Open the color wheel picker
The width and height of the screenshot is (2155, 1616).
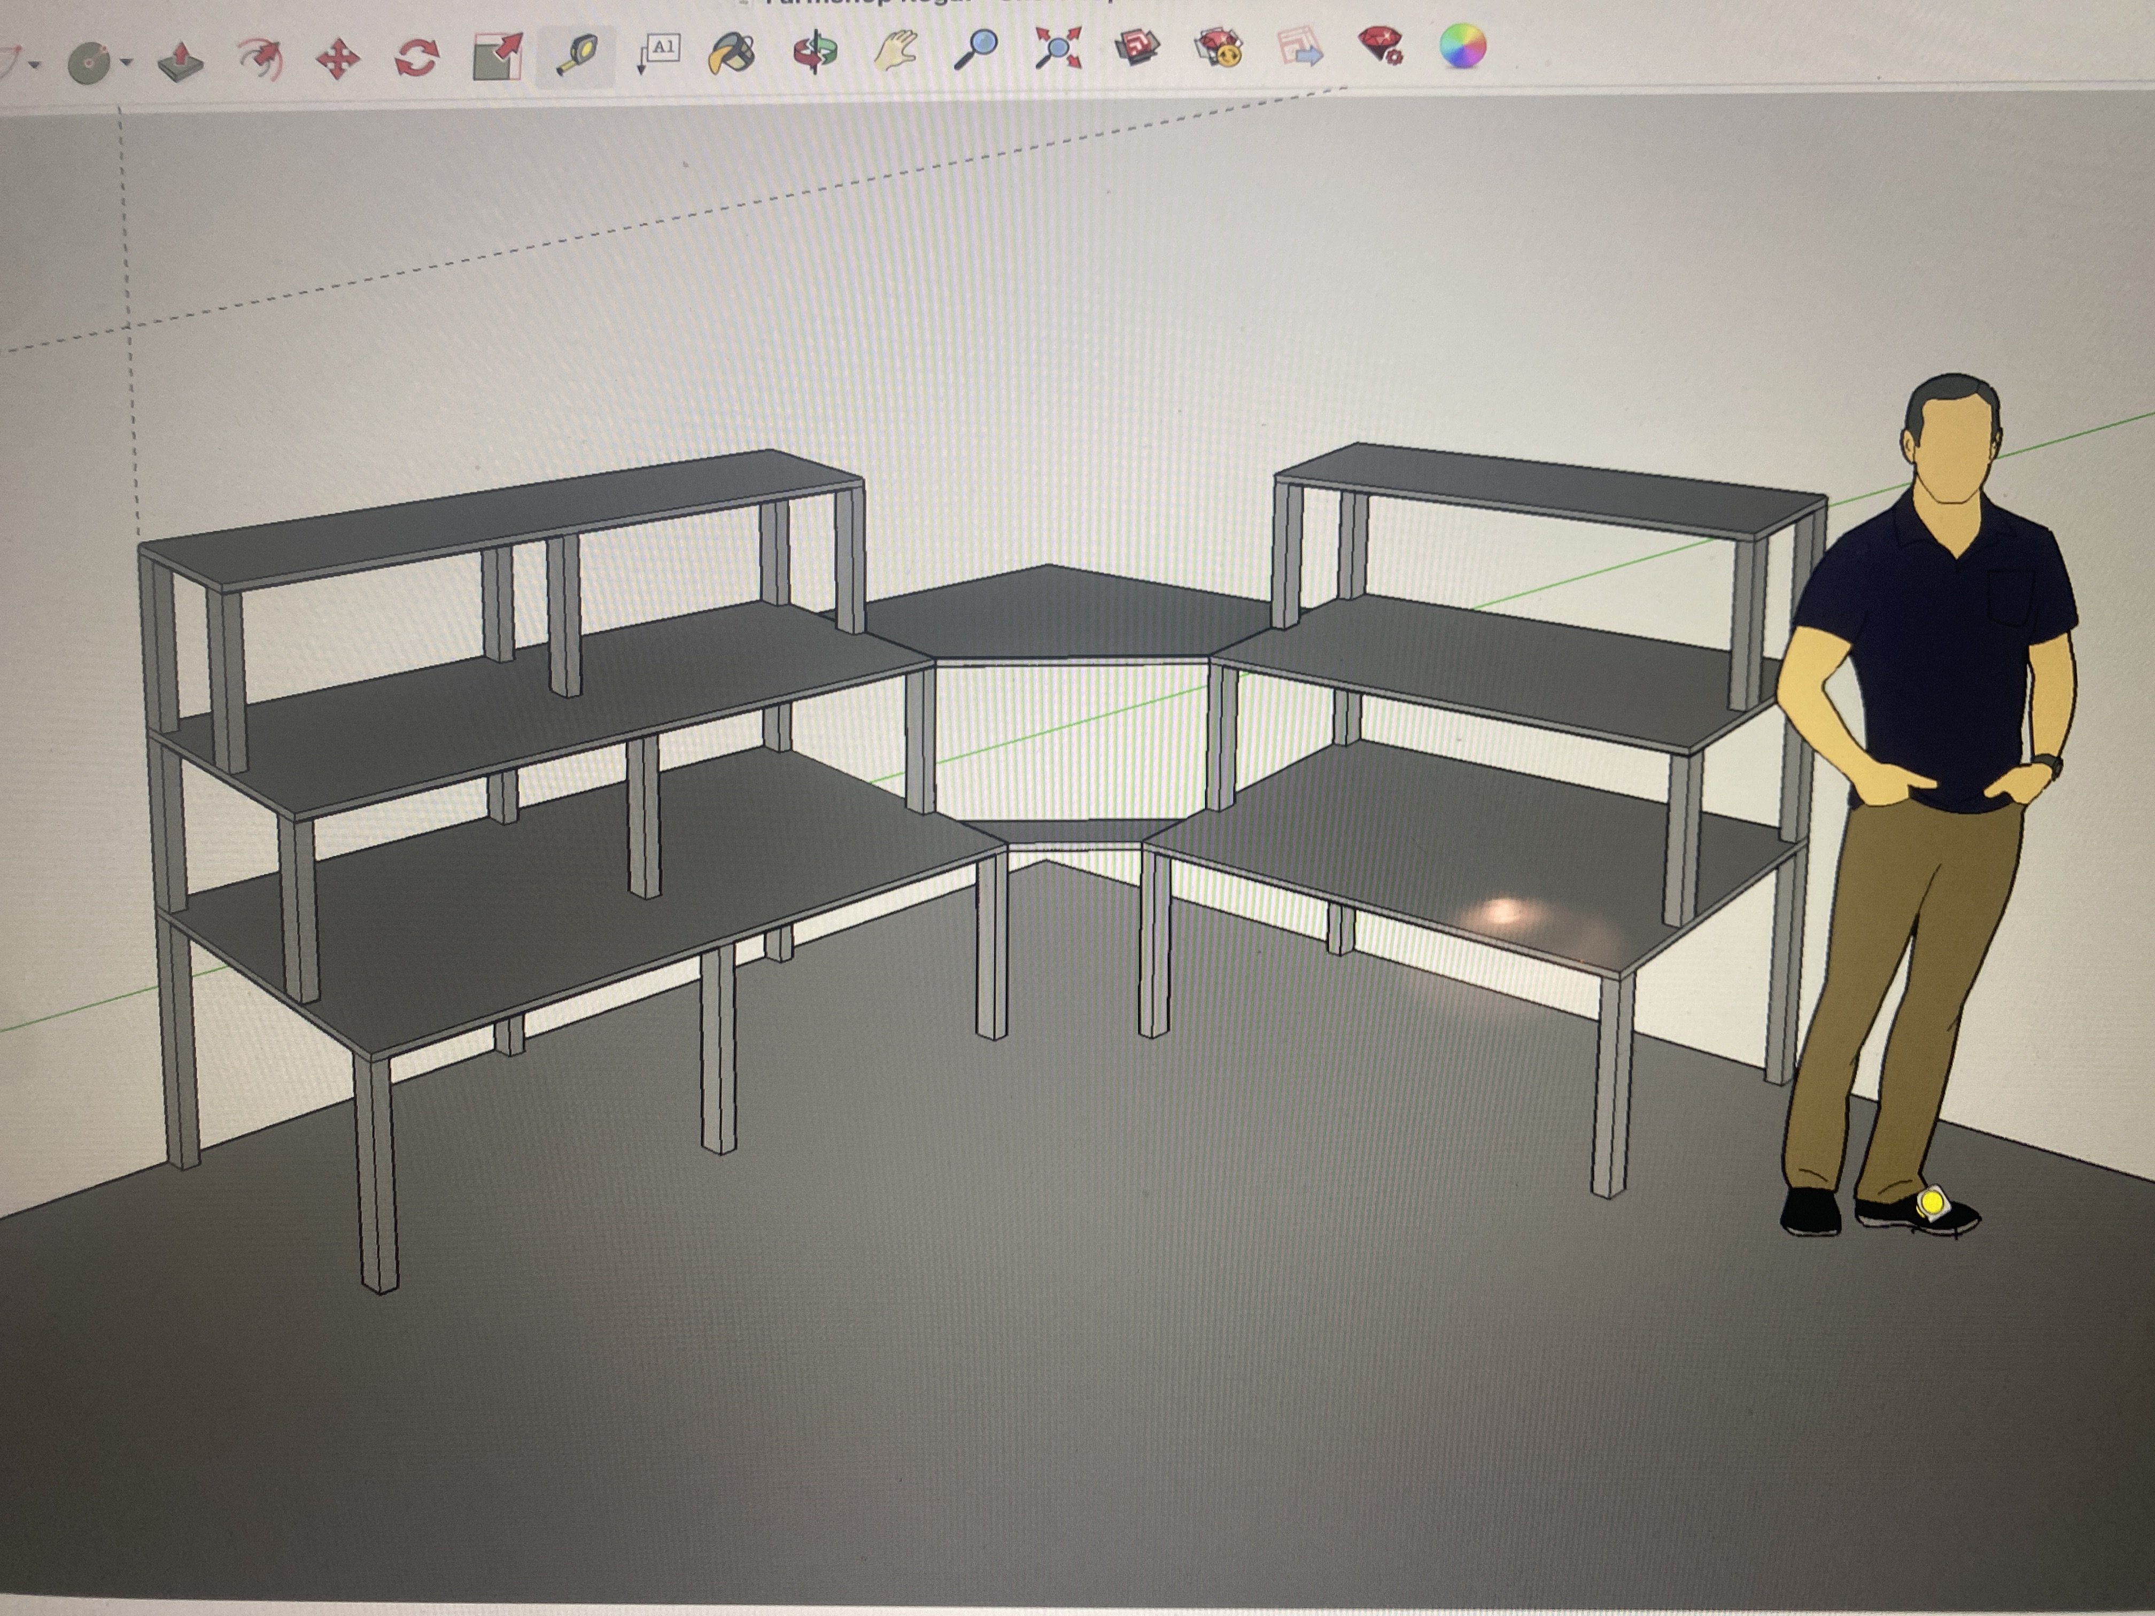pos(1462,46)
